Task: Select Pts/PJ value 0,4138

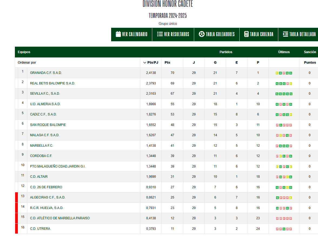Action: (151, 218)
